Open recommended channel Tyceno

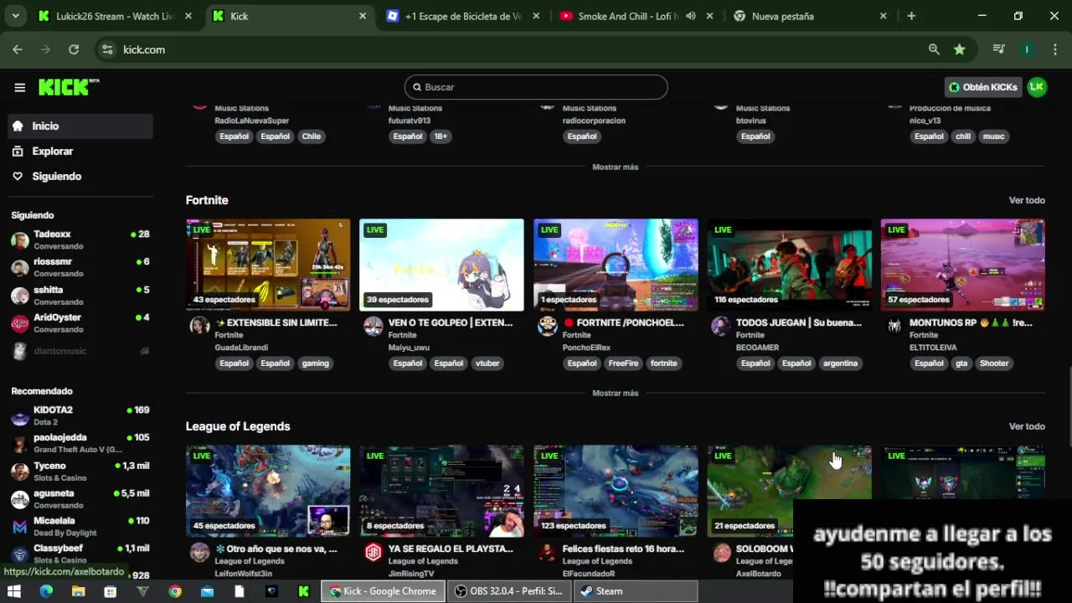tap(80, 471)
